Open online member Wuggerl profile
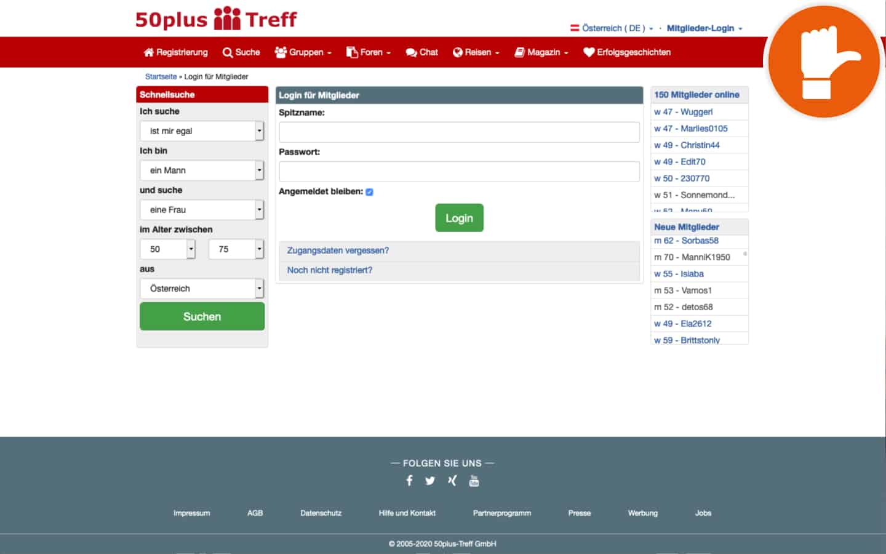 pos(683,112)
